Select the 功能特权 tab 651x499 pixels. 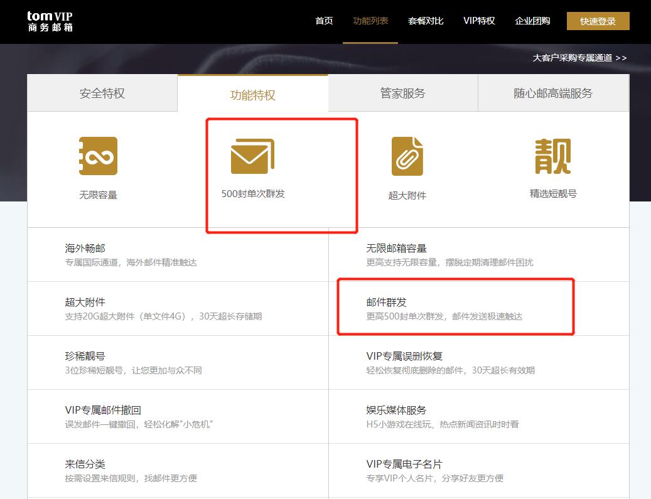[252, 92]
